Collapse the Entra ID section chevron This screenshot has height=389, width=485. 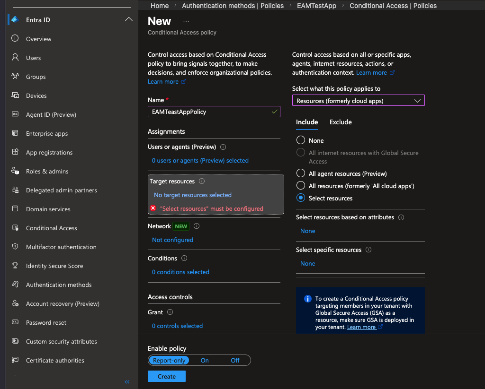[x=129, y=19]
